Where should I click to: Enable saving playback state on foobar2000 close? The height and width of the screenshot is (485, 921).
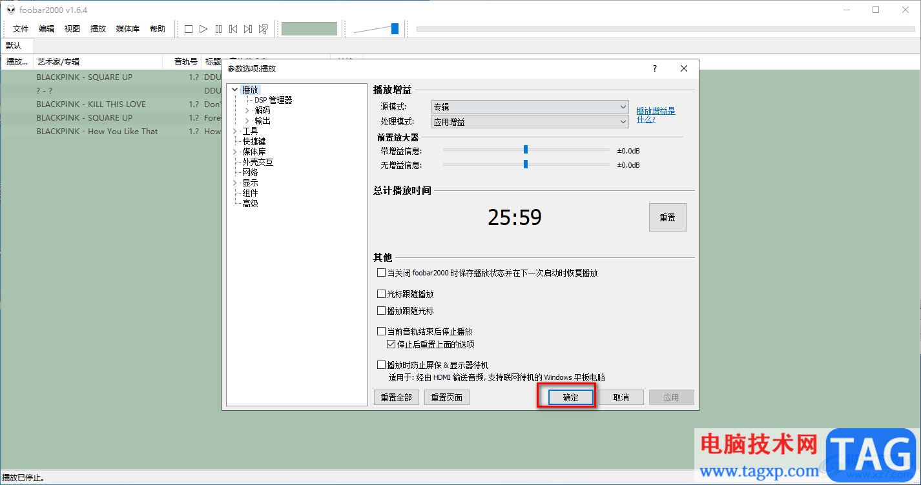click(381, 273)
